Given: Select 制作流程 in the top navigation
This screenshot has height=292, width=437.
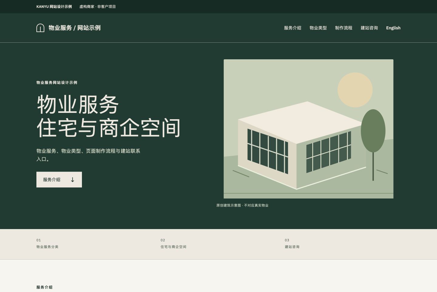Looking at the screenshot, I should pyautogui.click(x=344, y=28).
